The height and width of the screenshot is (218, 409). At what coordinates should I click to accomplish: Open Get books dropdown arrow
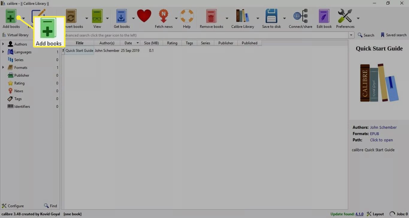(133, 18)
